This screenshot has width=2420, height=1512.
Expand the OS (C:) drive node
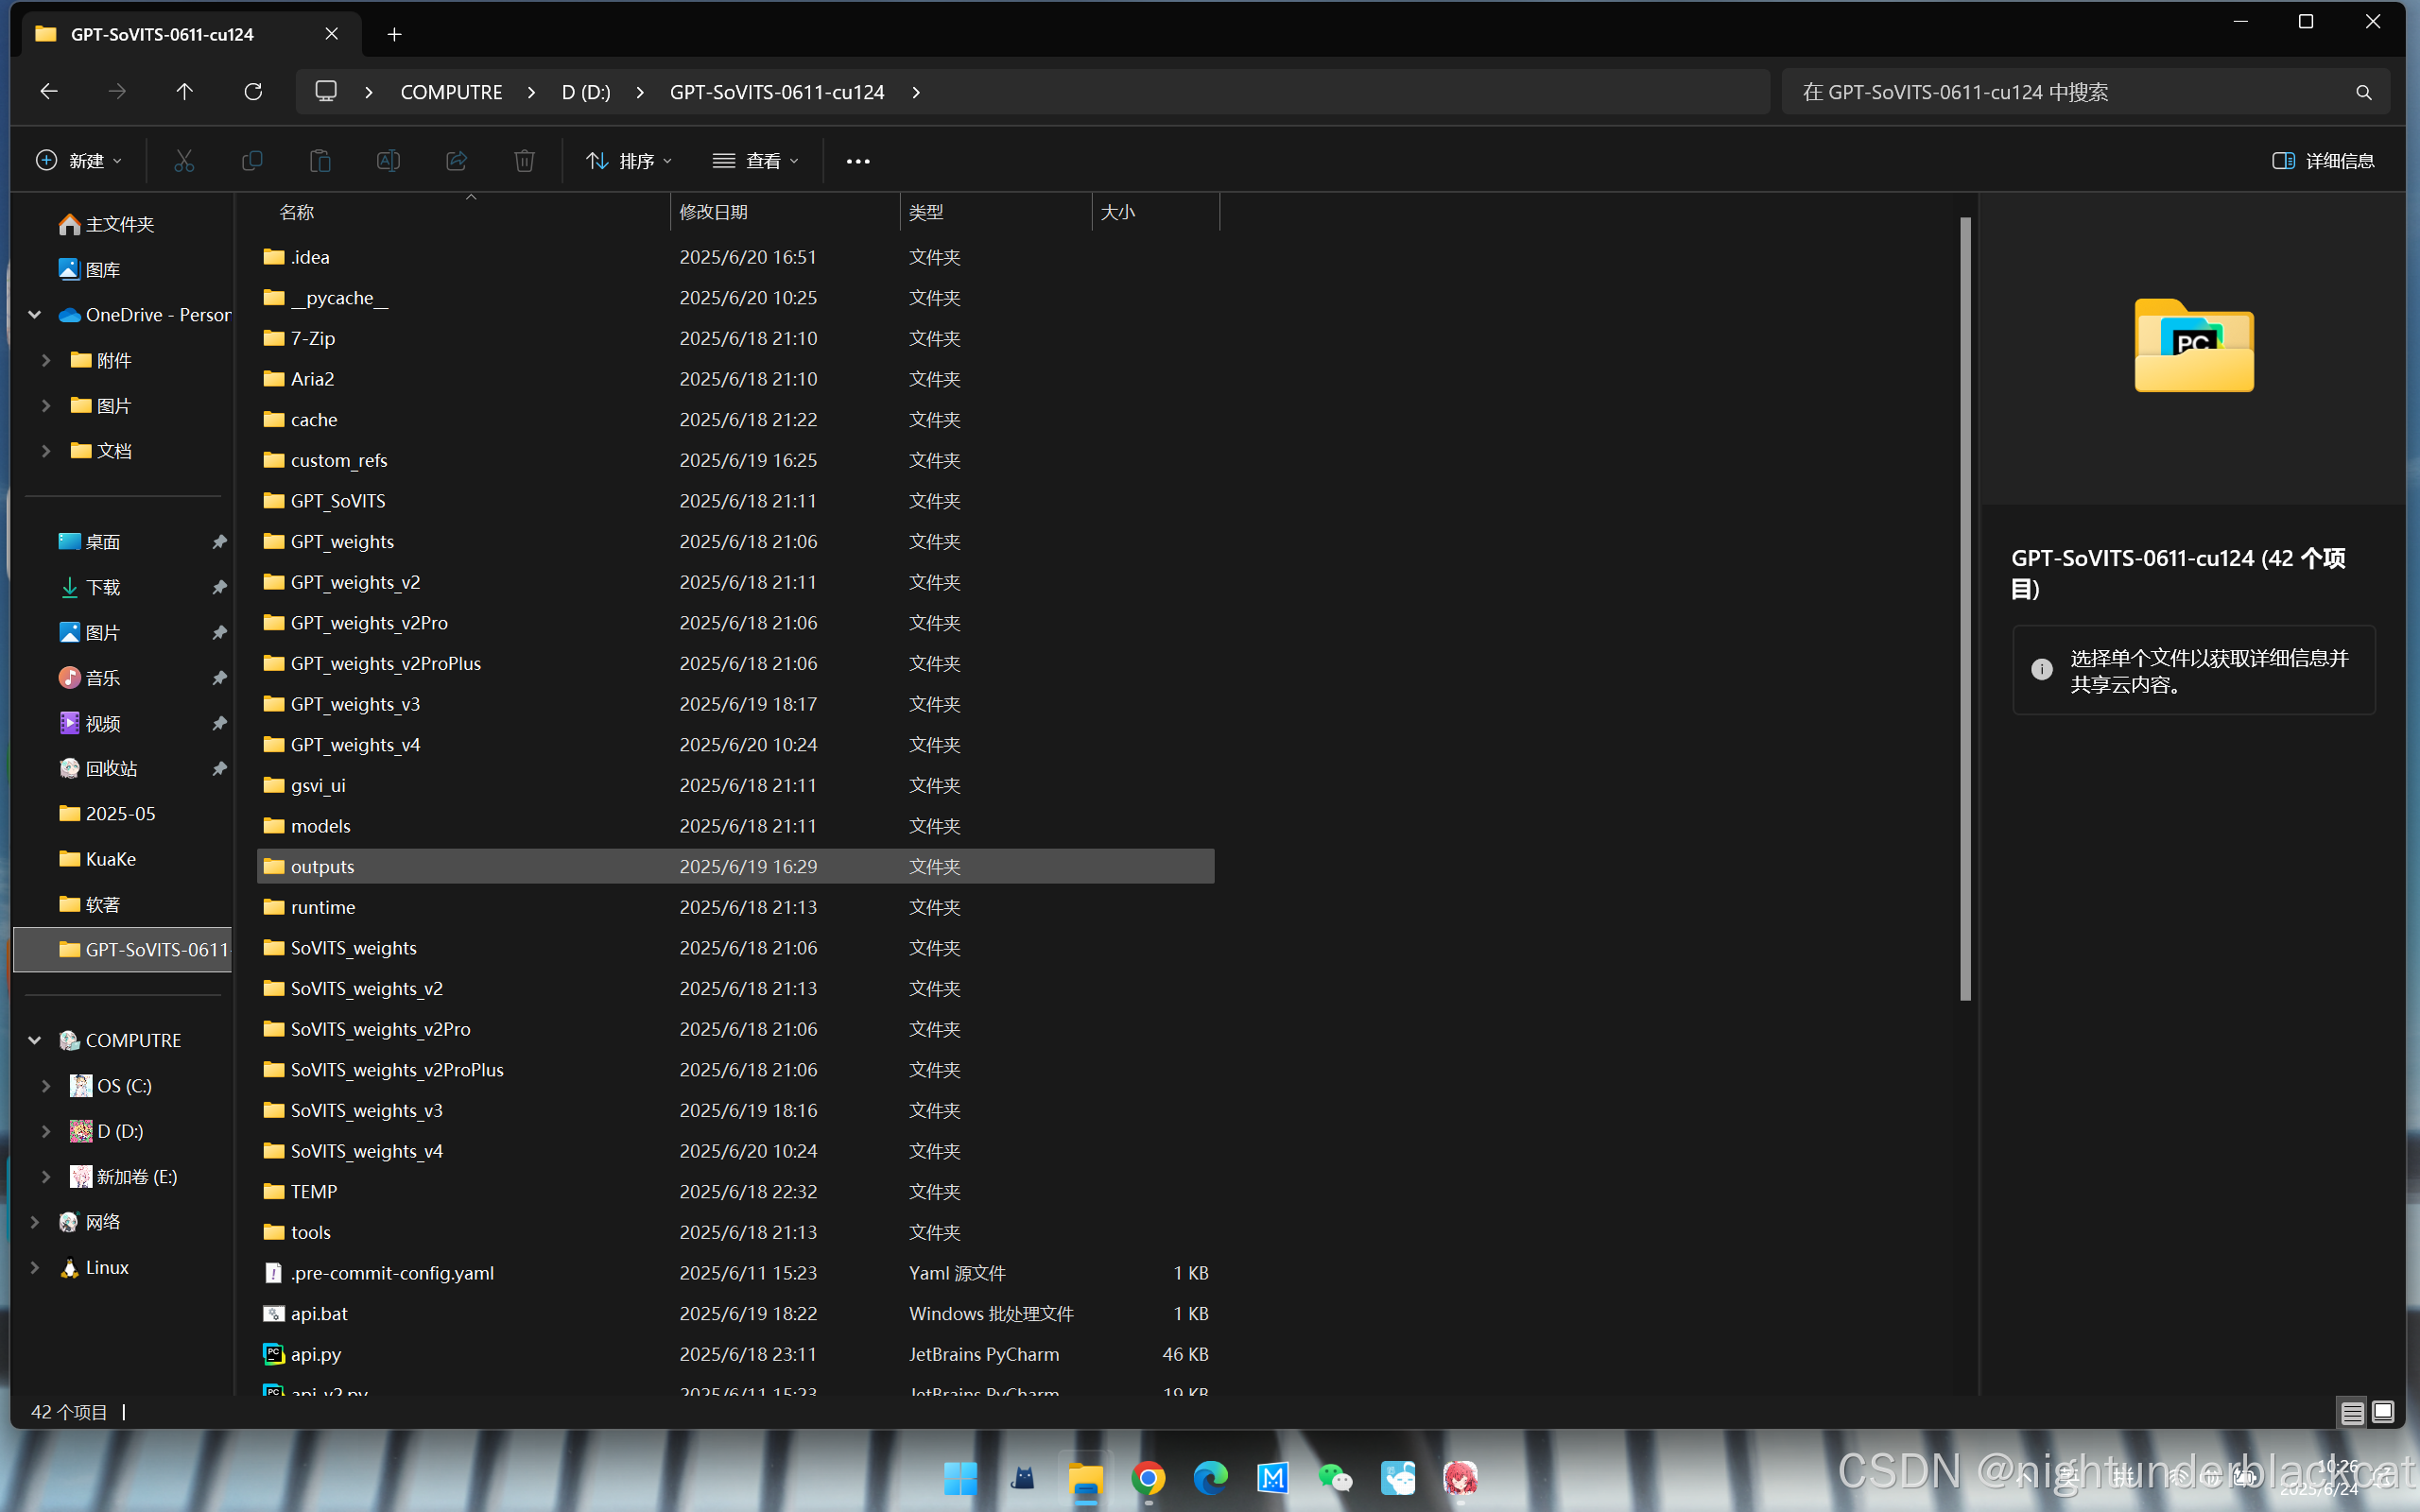46,1086
